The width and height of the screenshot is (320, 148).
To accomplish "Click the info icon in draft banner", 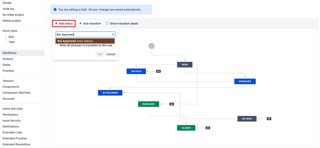I will click(55, 9).
